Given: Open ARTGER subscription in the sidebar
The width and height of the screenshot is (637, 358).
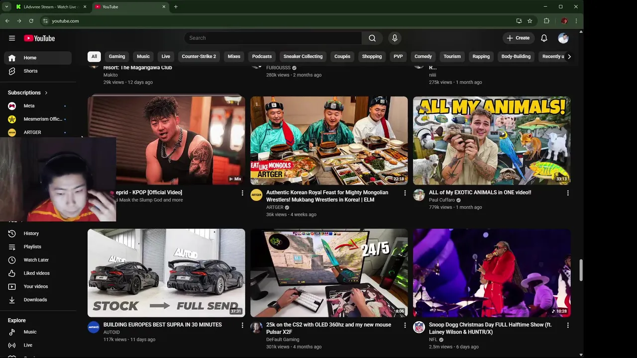Looking at the screenshot, I should (x=38, y=132).
